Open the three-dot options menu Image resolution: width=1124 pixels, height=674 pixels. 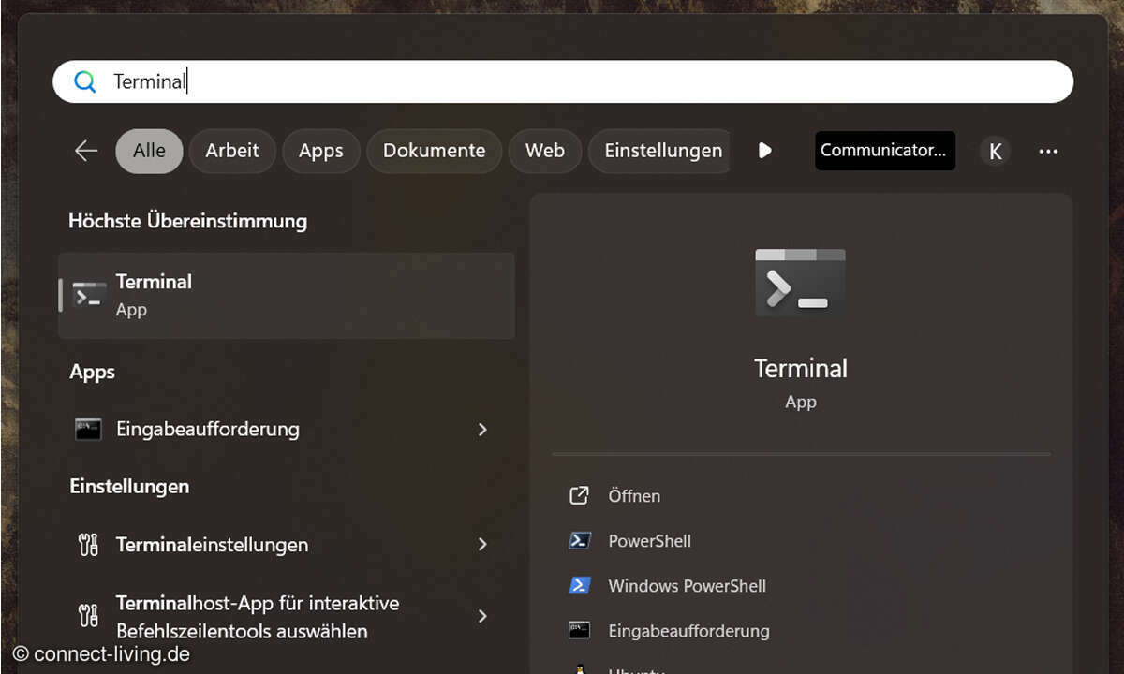1048,151
